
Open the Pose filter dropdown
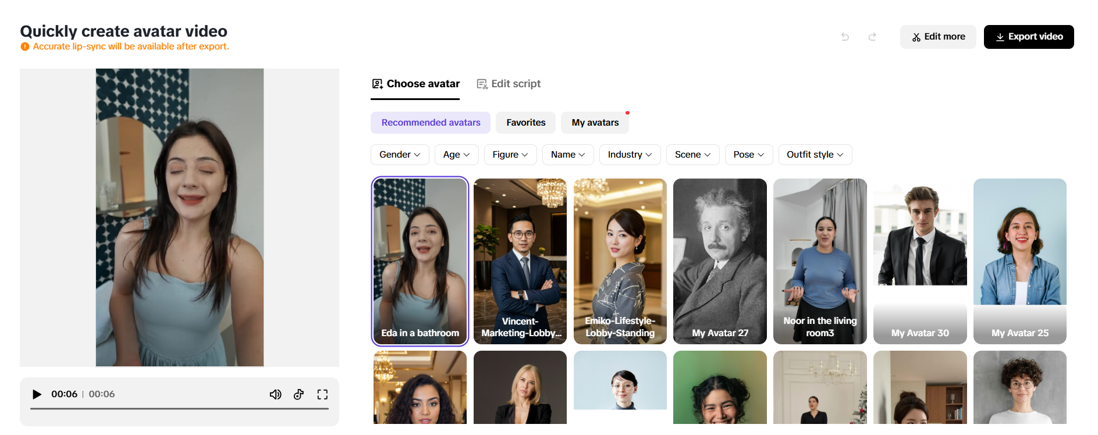point(748,155)
